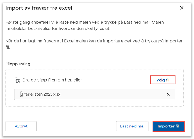194x139 pixels.
Task: Click the Filopplasting section label
Action: [18, 64]
